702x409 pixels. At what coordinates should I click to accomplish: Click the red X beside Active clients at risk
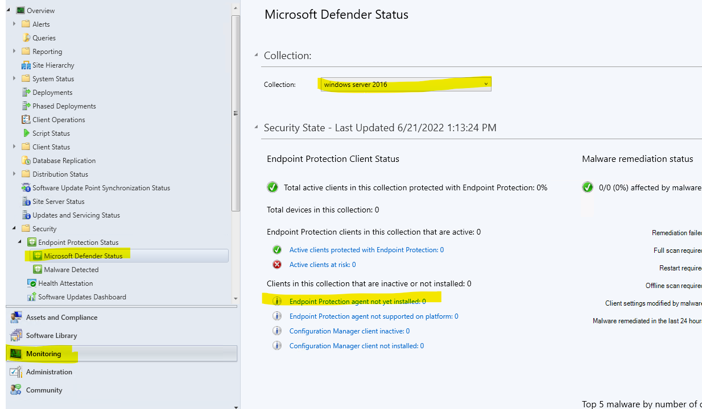[278, 264]
